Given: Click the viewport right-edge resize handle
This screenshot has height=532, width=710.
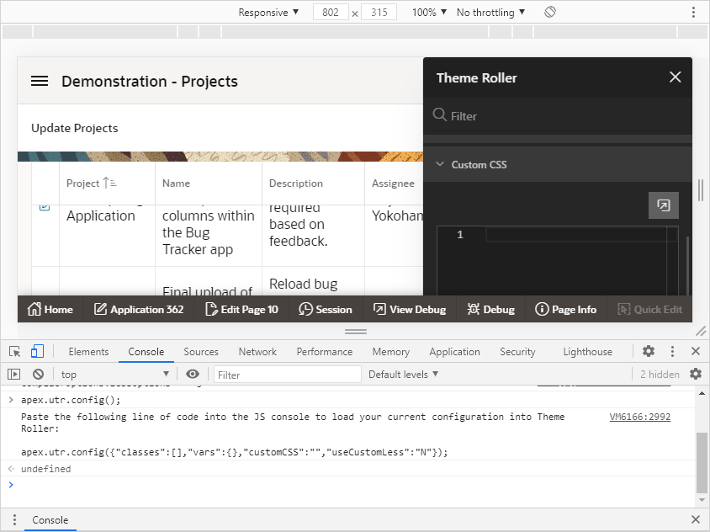Looking at the screenshot, I should point(701,190).
